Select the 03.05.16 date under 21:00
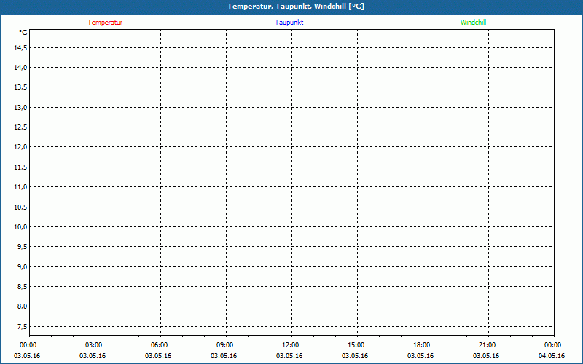The image size is (583, 364). tap(486, 356)
